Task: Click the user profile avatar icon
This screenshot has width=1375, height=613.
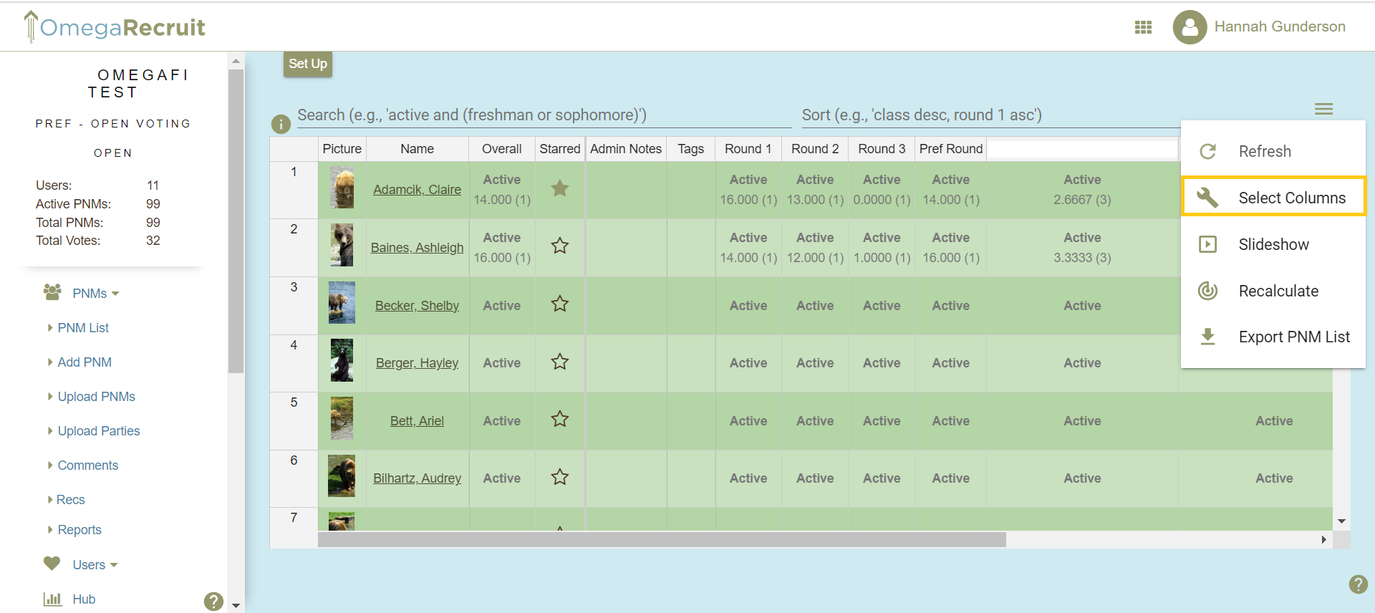Action: tap(1190, 27)
